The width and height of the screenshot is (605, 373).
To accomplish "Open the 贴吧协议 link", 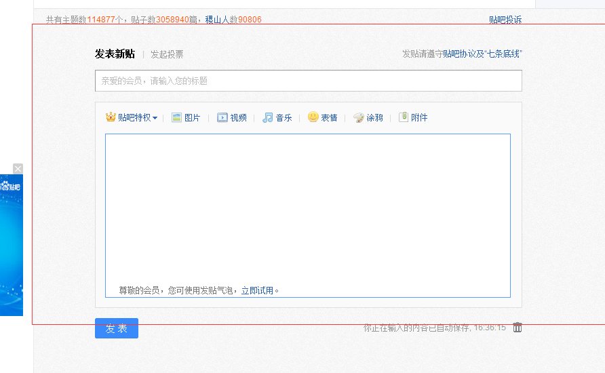I will (x=459, y=54).
